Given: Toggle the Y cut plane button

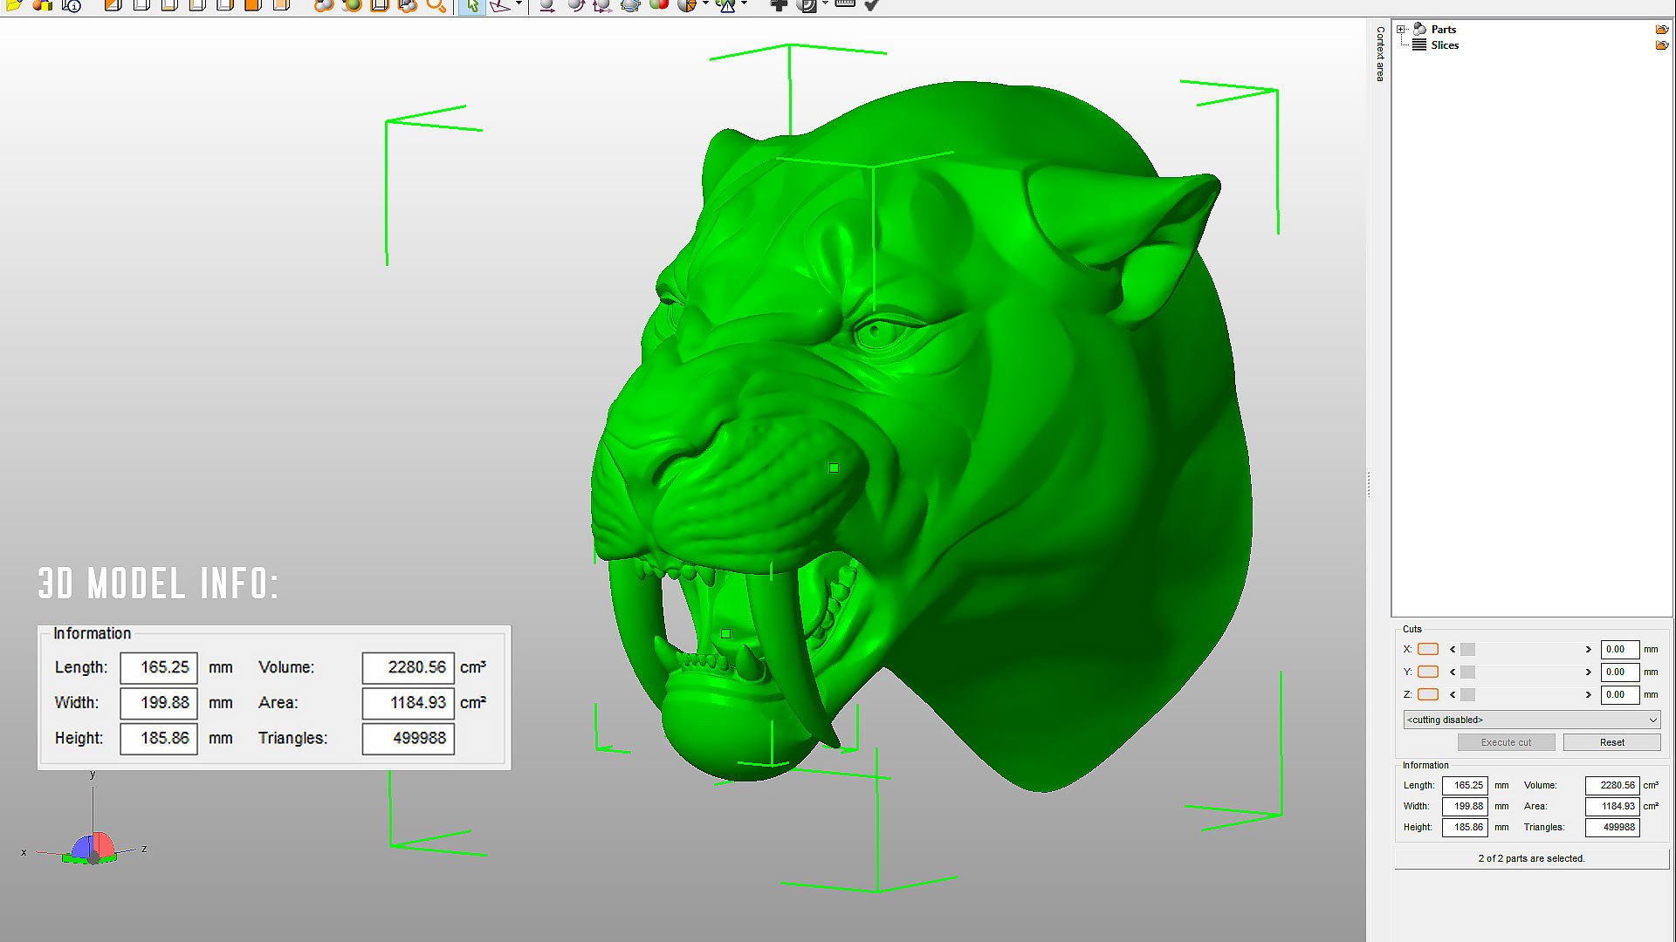Looking at the screenshot, I should click(1428, 672).
